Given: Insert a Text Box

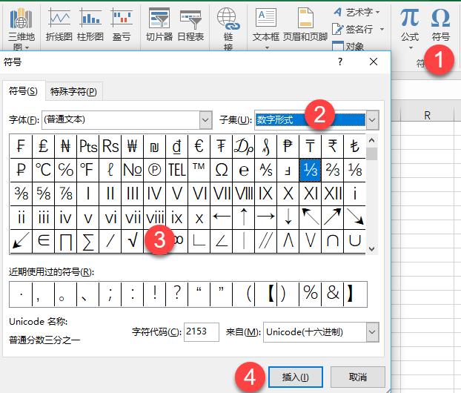Looking at the screenshot, I should 266,24.
